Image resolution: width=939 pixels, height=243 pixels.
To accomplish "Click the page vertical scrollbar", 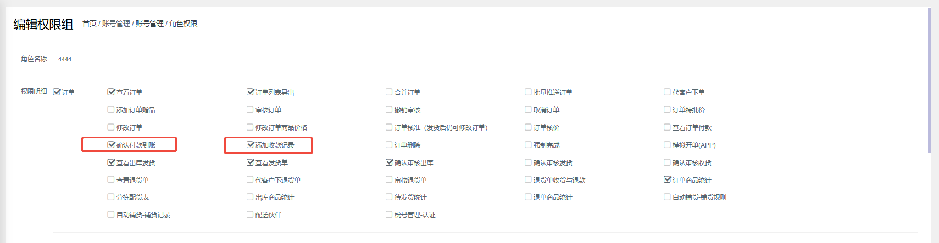I will (x=929, y=80).
